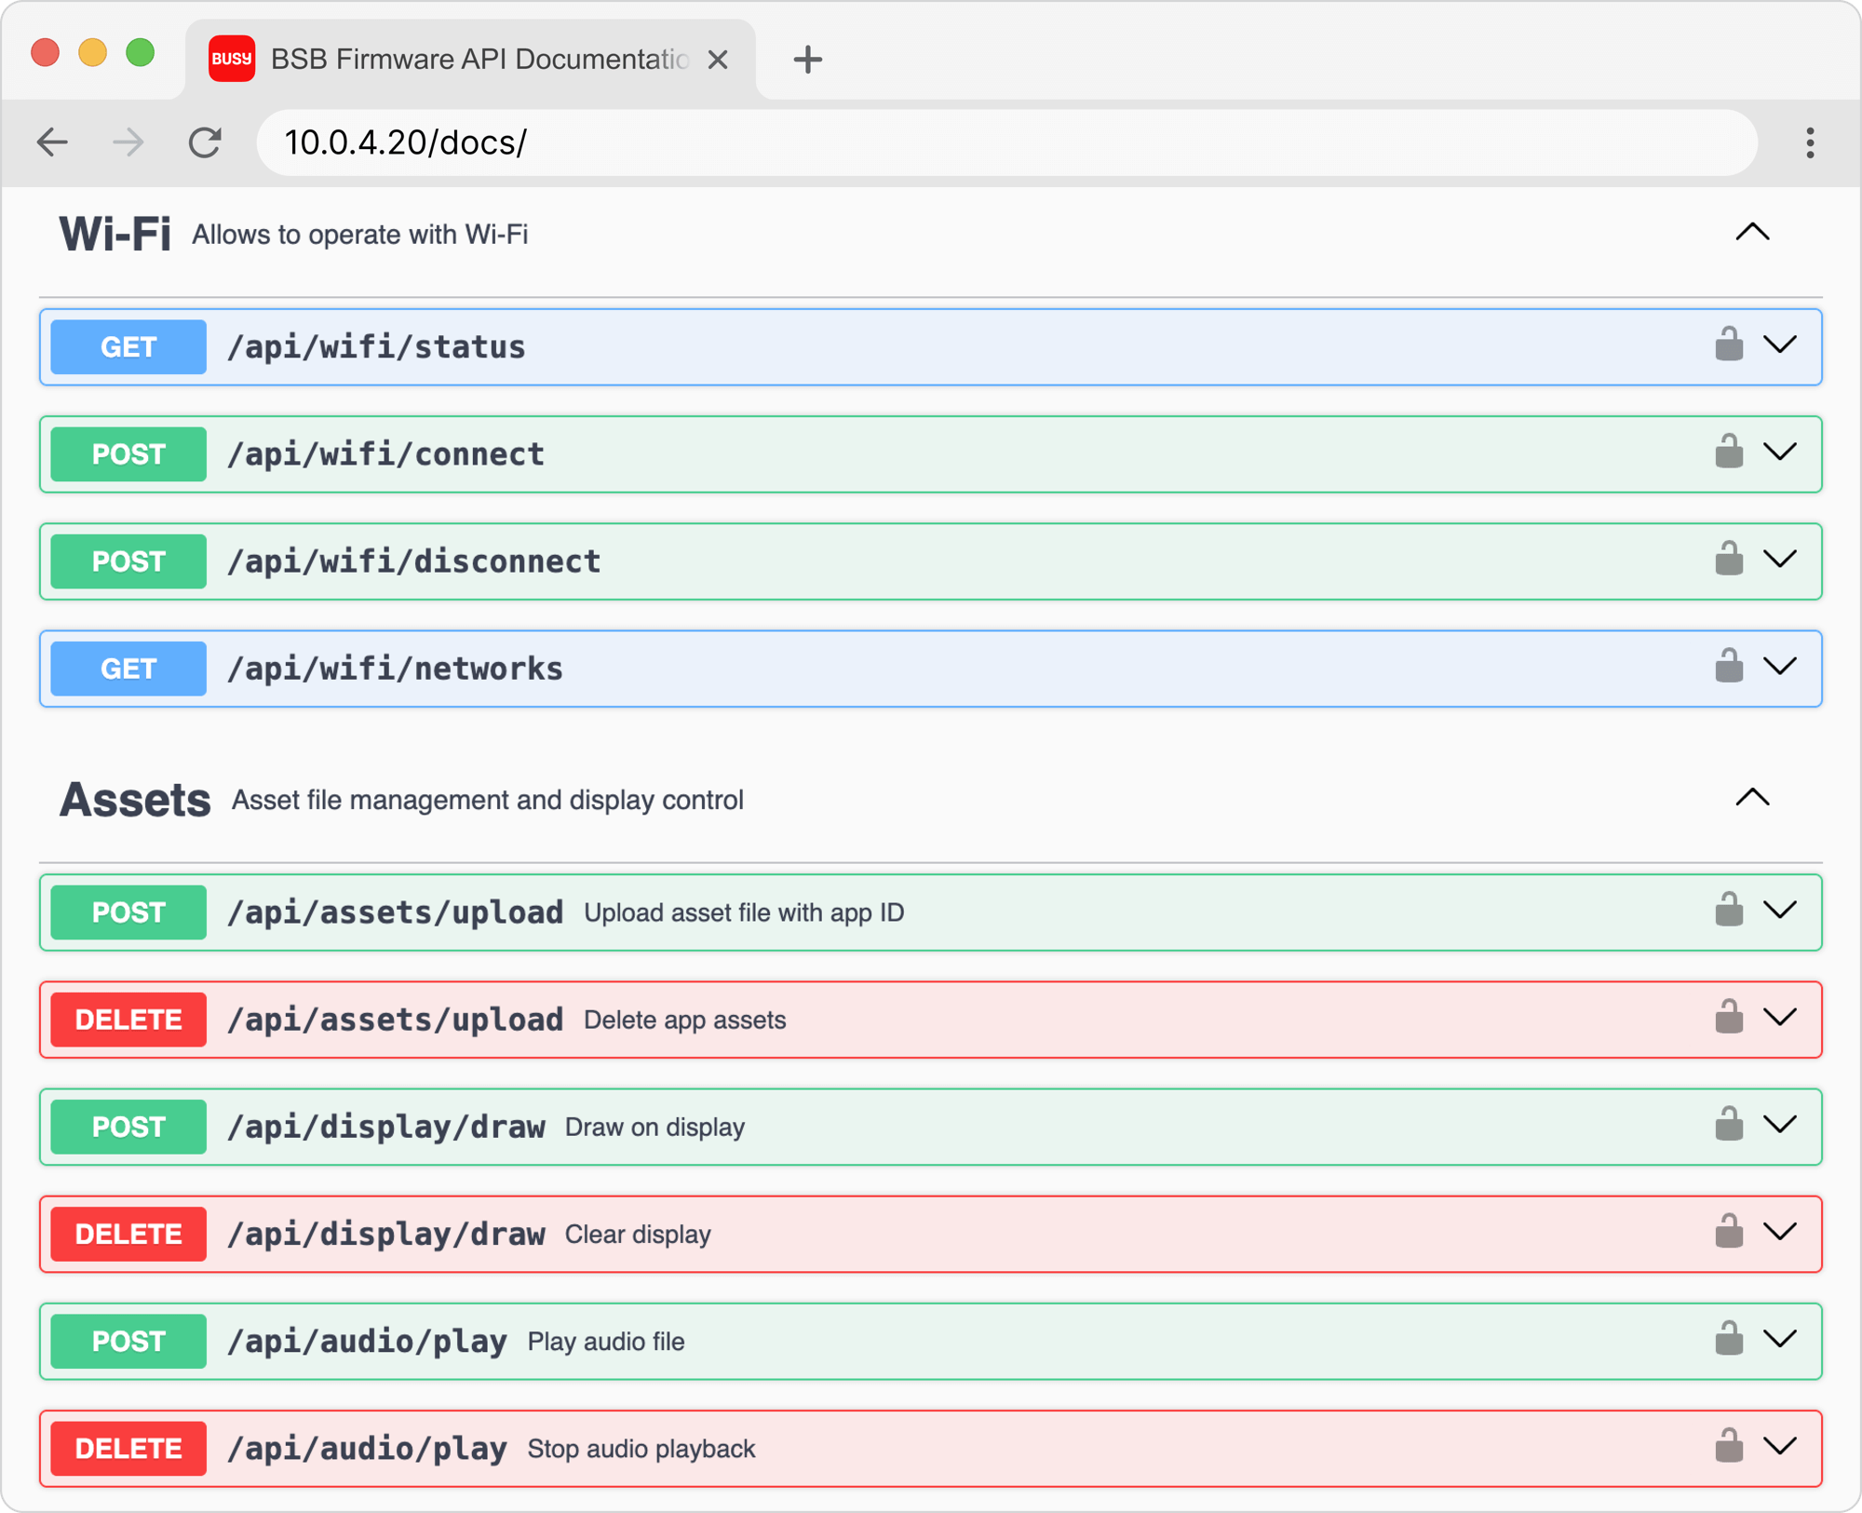The height and width of the screenshot is (1513, 1862).
Task: Click the POST /api/wifi/connect method badge
Action: pos(128,454)
